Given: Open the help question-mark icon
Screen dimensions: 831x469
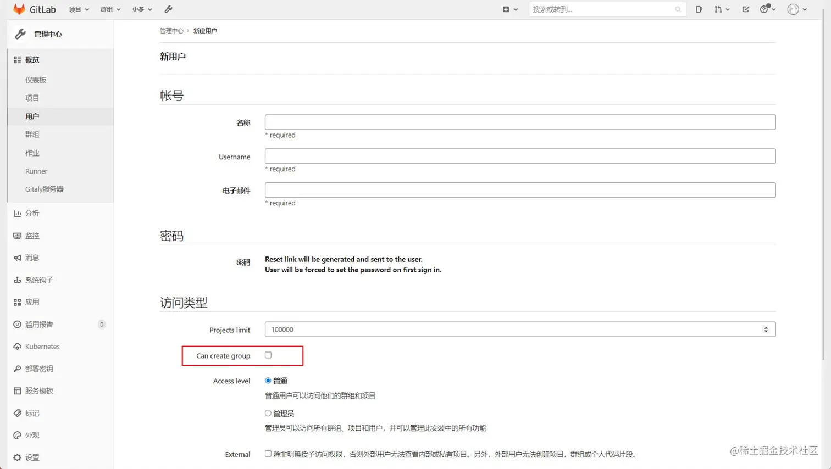Looking at the screenshot, I should coord(764,9).
